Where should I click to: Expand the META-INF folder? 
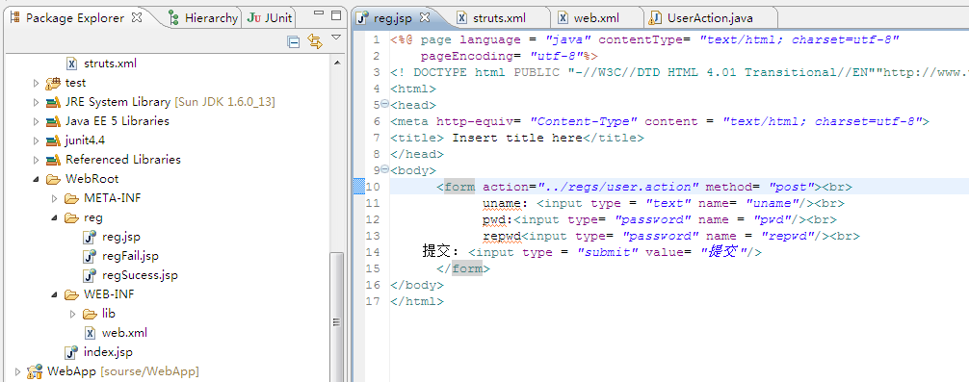(54, 198)
